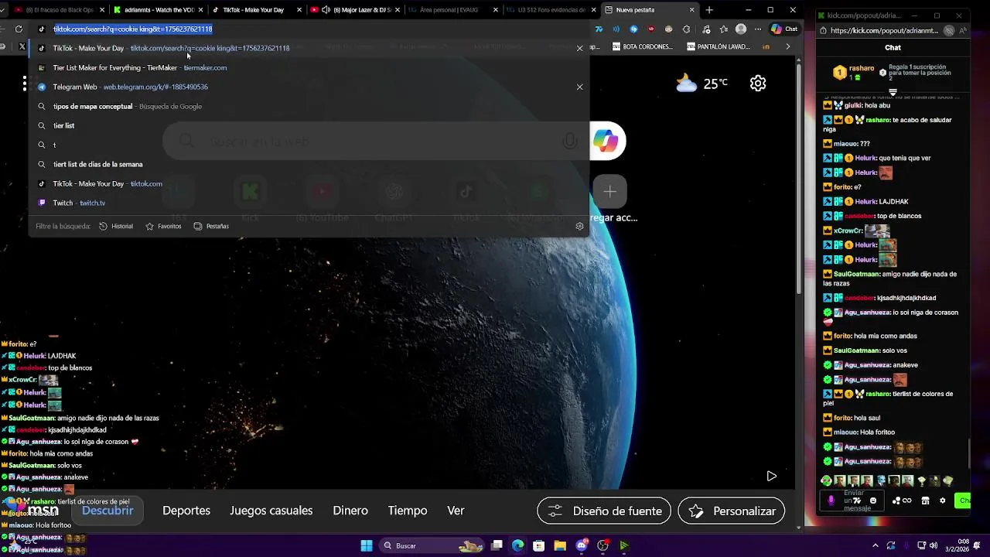This screenshot has height=557, width=990.
Task: Filter suggestions by Pestañas
Action: [x=211, y=226]
